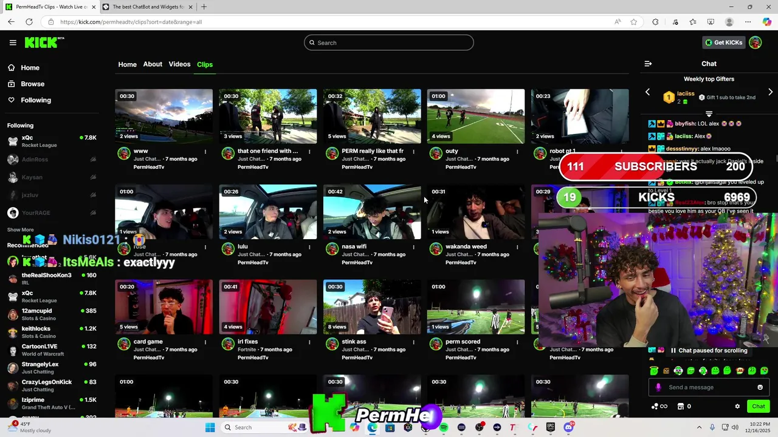Viewport: 778px width, 437px height.
Task: Play the 'lulu' clip thumbnail
Action: click(x=267, y=212)
